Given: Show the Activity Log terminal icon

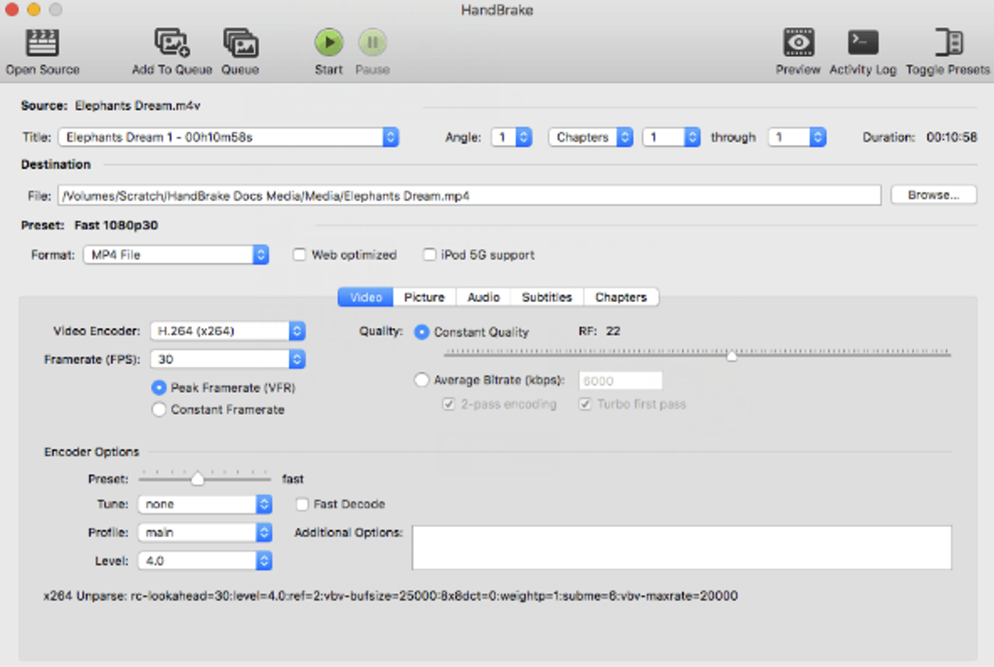Looking at the screenshot, I should 863,42.
